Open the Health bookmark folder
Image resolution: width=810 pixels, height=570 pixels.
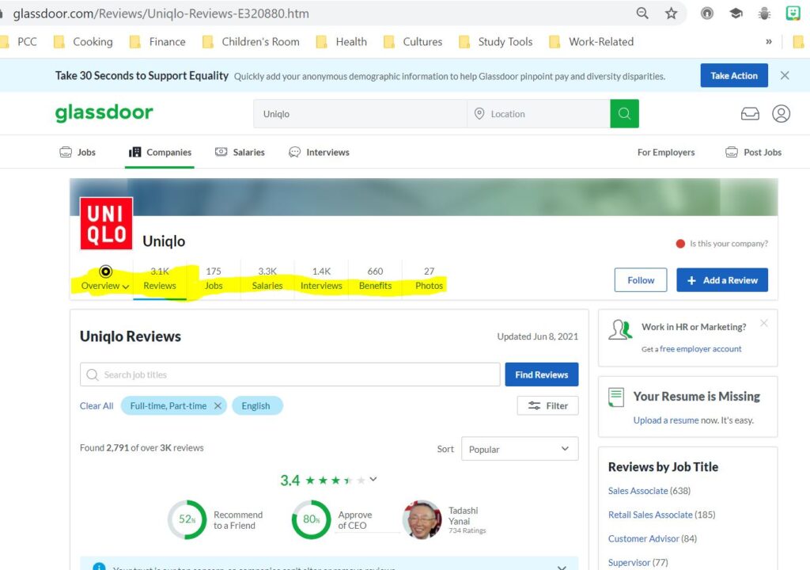(342, 41)
